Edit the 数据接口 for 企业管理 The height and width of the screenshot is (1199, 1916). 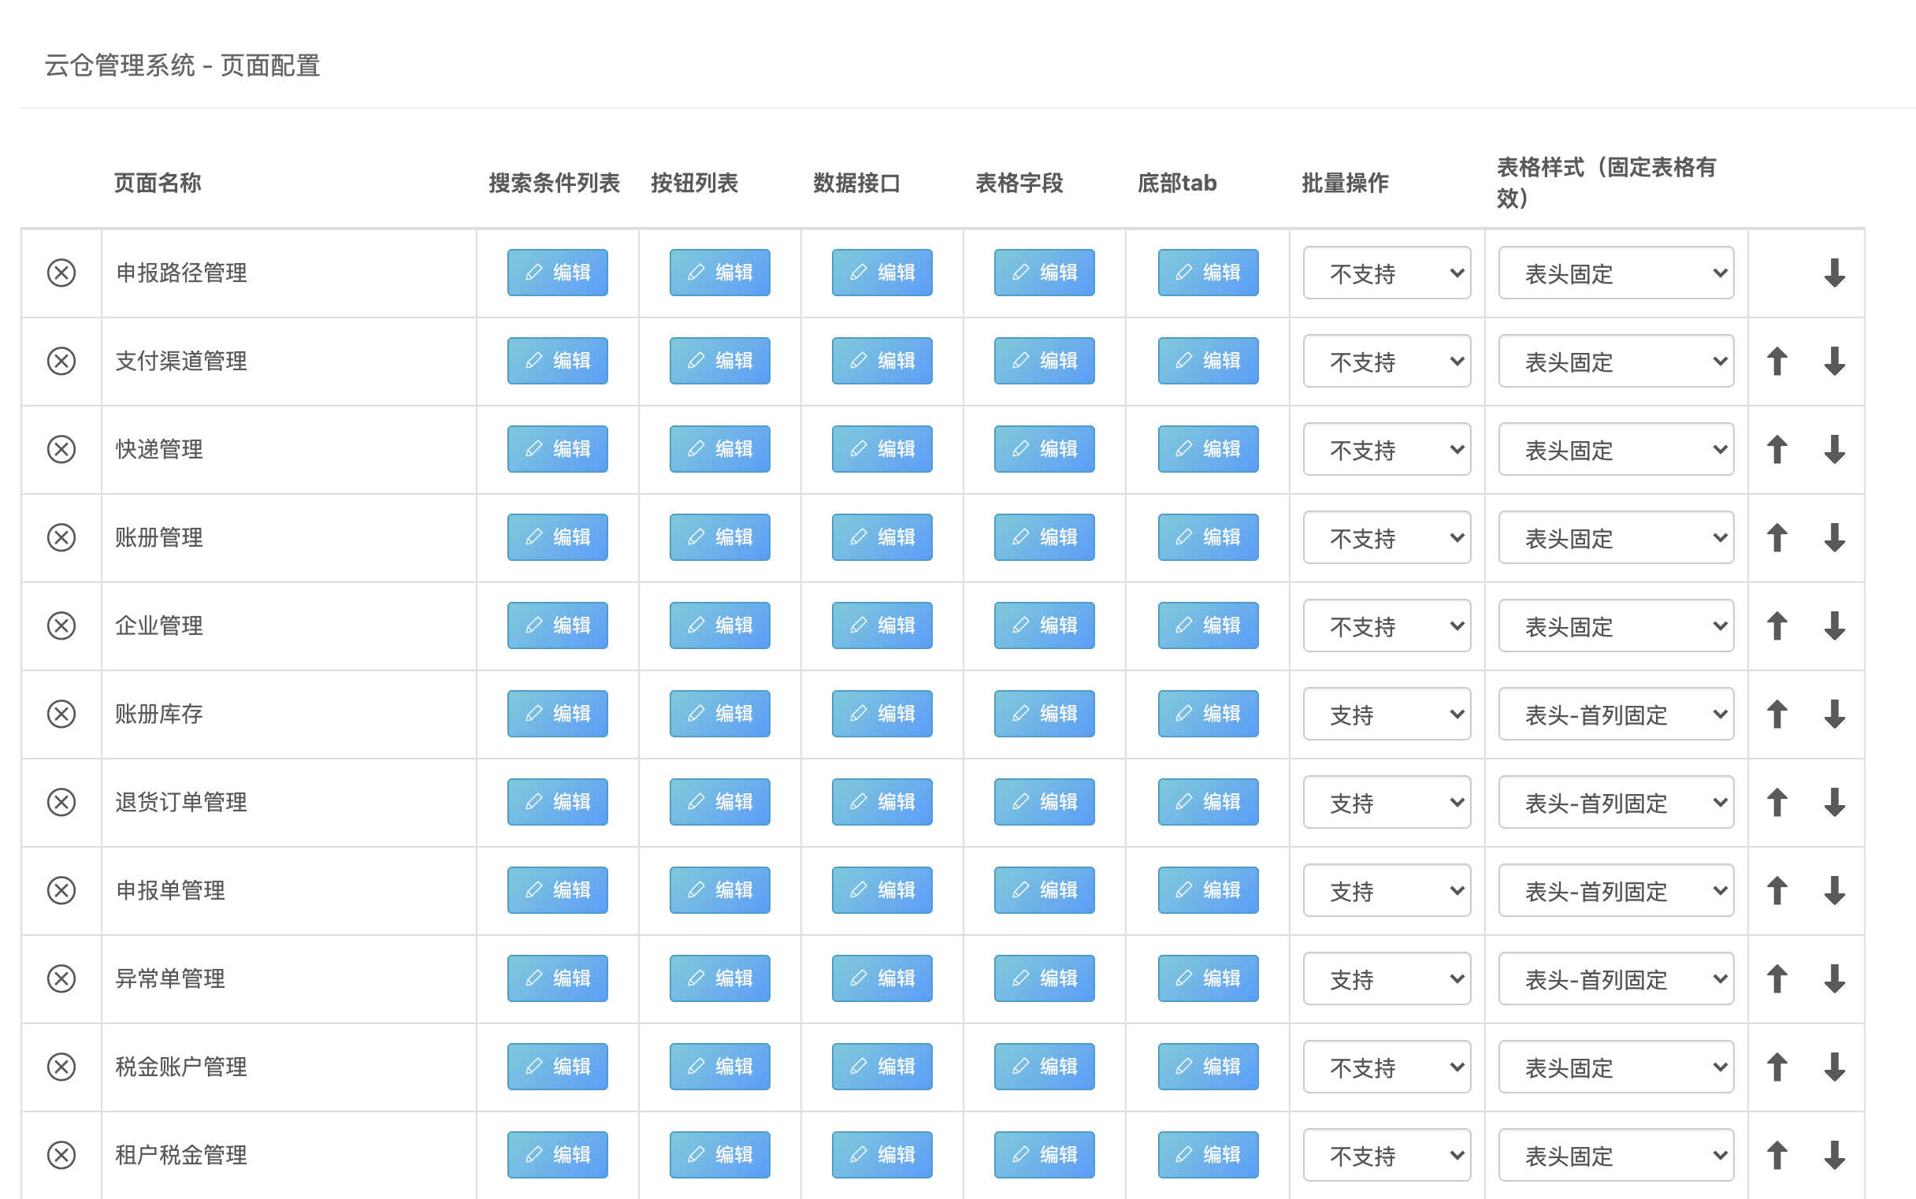[882, 625]
